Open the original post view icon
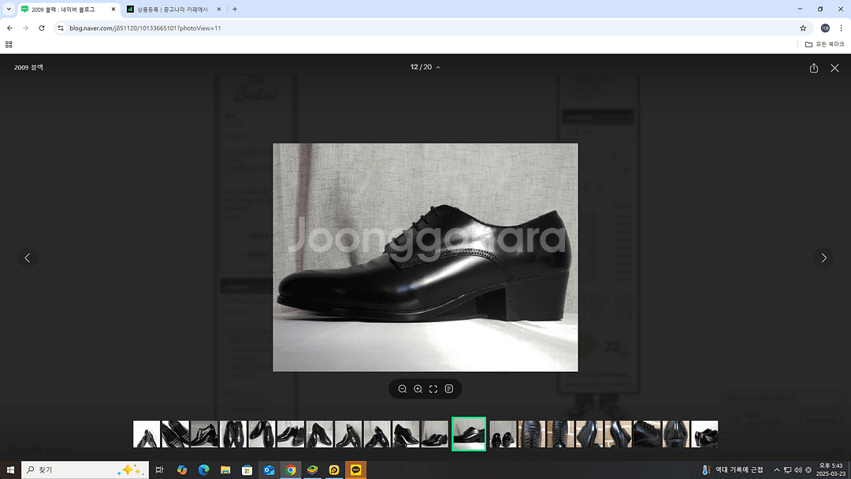Image resolution: width=851 pixels, height=479 pixels. 449,389
